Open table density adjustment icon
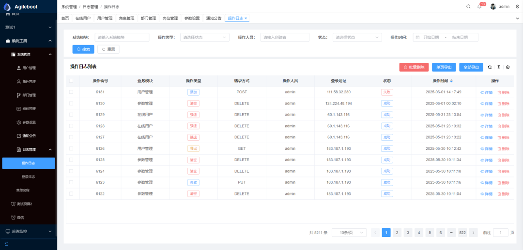 tap(499, 67)
